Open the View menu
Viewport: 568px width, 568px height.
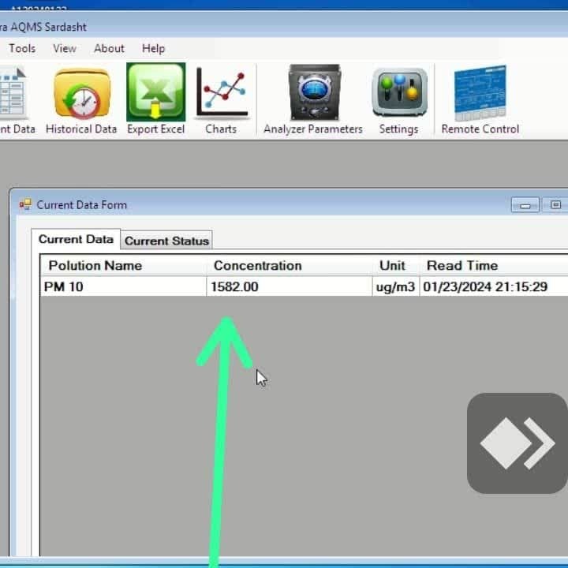coord(65,48)
